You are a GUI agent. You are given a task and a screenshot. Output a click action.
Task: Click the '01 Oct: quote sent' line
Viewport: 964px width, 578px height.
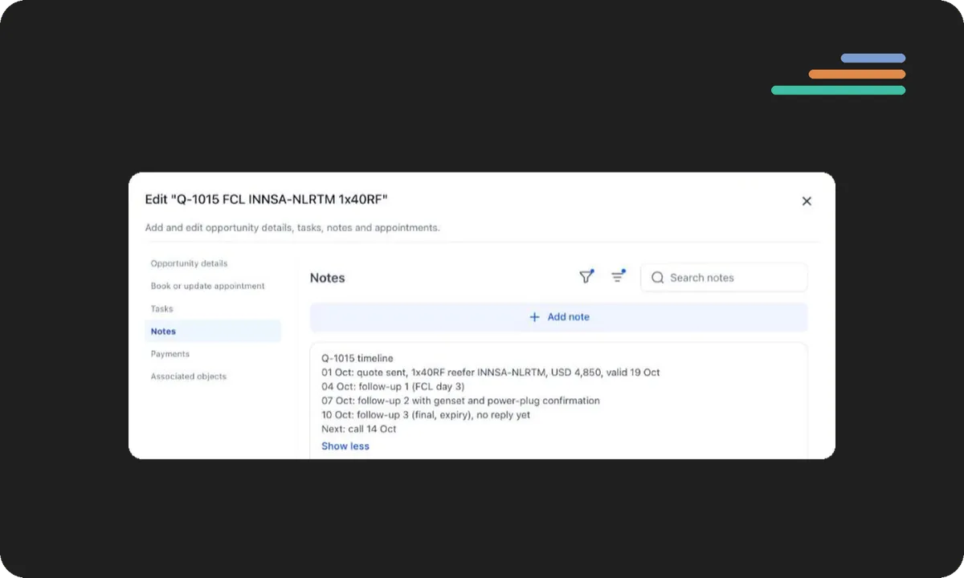pyautogui.click(x=491, y=372)
